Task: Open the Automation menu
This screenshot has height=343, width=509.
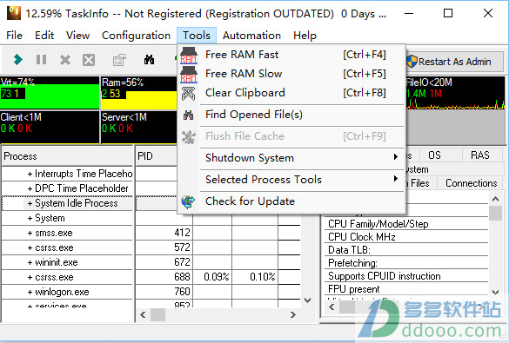Action: click(251, 36)
